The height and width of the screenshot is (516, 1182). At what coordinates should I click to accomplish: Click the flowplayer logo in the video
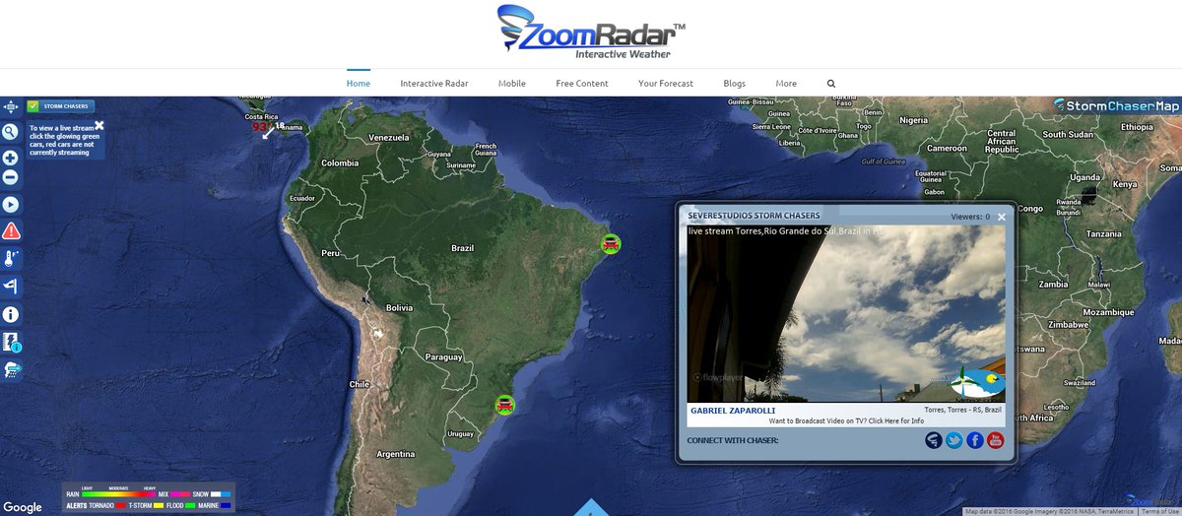coord(717,376)
